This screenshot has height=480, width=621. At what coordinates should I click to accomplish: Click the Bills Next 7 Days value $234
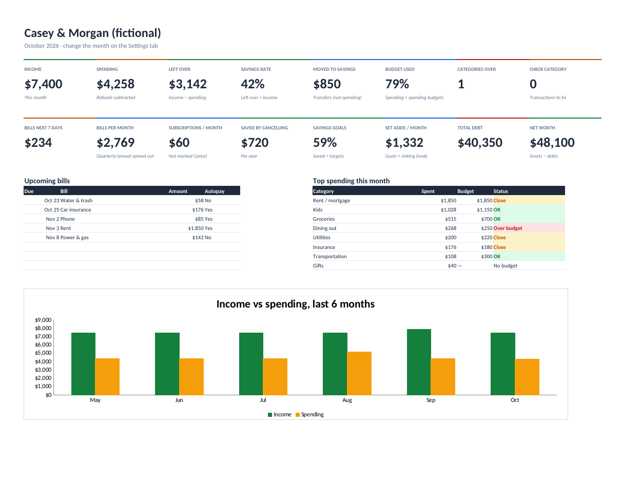tap(38, 143)
